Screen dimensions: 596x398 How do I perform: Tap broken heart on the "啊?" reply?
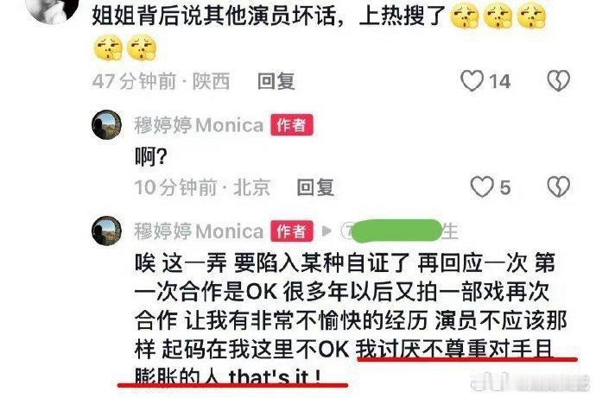point(558,186)
